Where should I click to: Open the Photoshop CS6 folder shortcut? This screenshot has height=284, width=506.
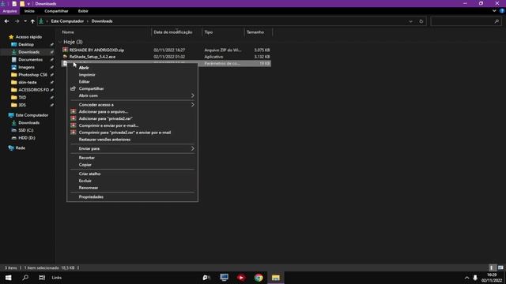point(32,75)
